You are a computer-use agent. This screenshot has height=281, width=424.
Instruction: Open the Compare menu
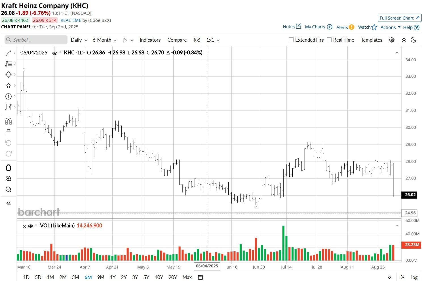click(x=177, y=40)
